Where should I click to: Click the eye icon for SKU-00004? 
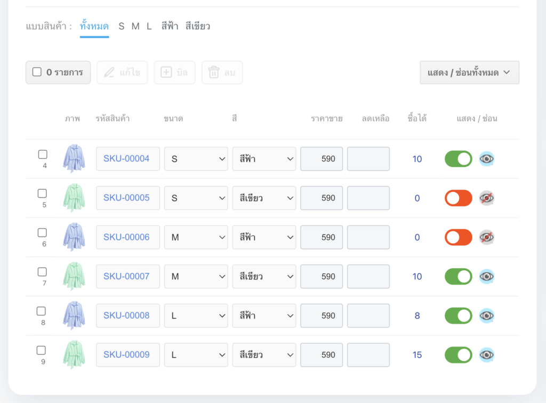[486, 159]
